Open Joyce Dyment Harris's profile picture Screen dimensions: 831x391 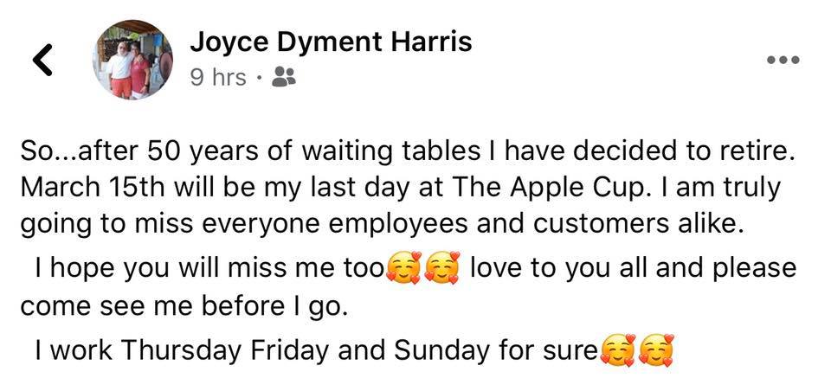pos(133,60)
